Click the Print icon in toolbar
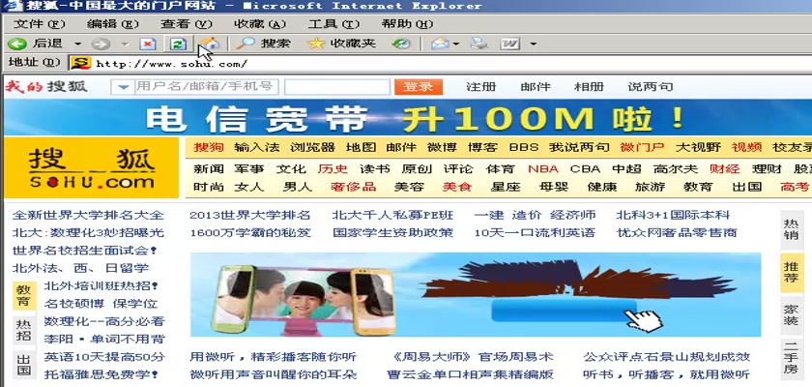The image size is (812, 387). point(479,45)
